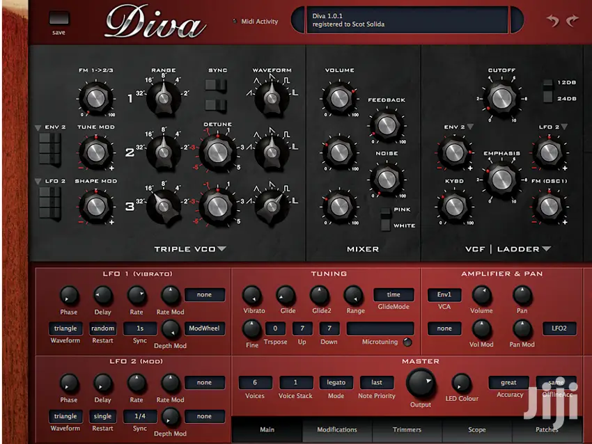Viewport: 592px width, 444px height.
Task: Click the Tuning Fine knob
Action: point(252,329)
